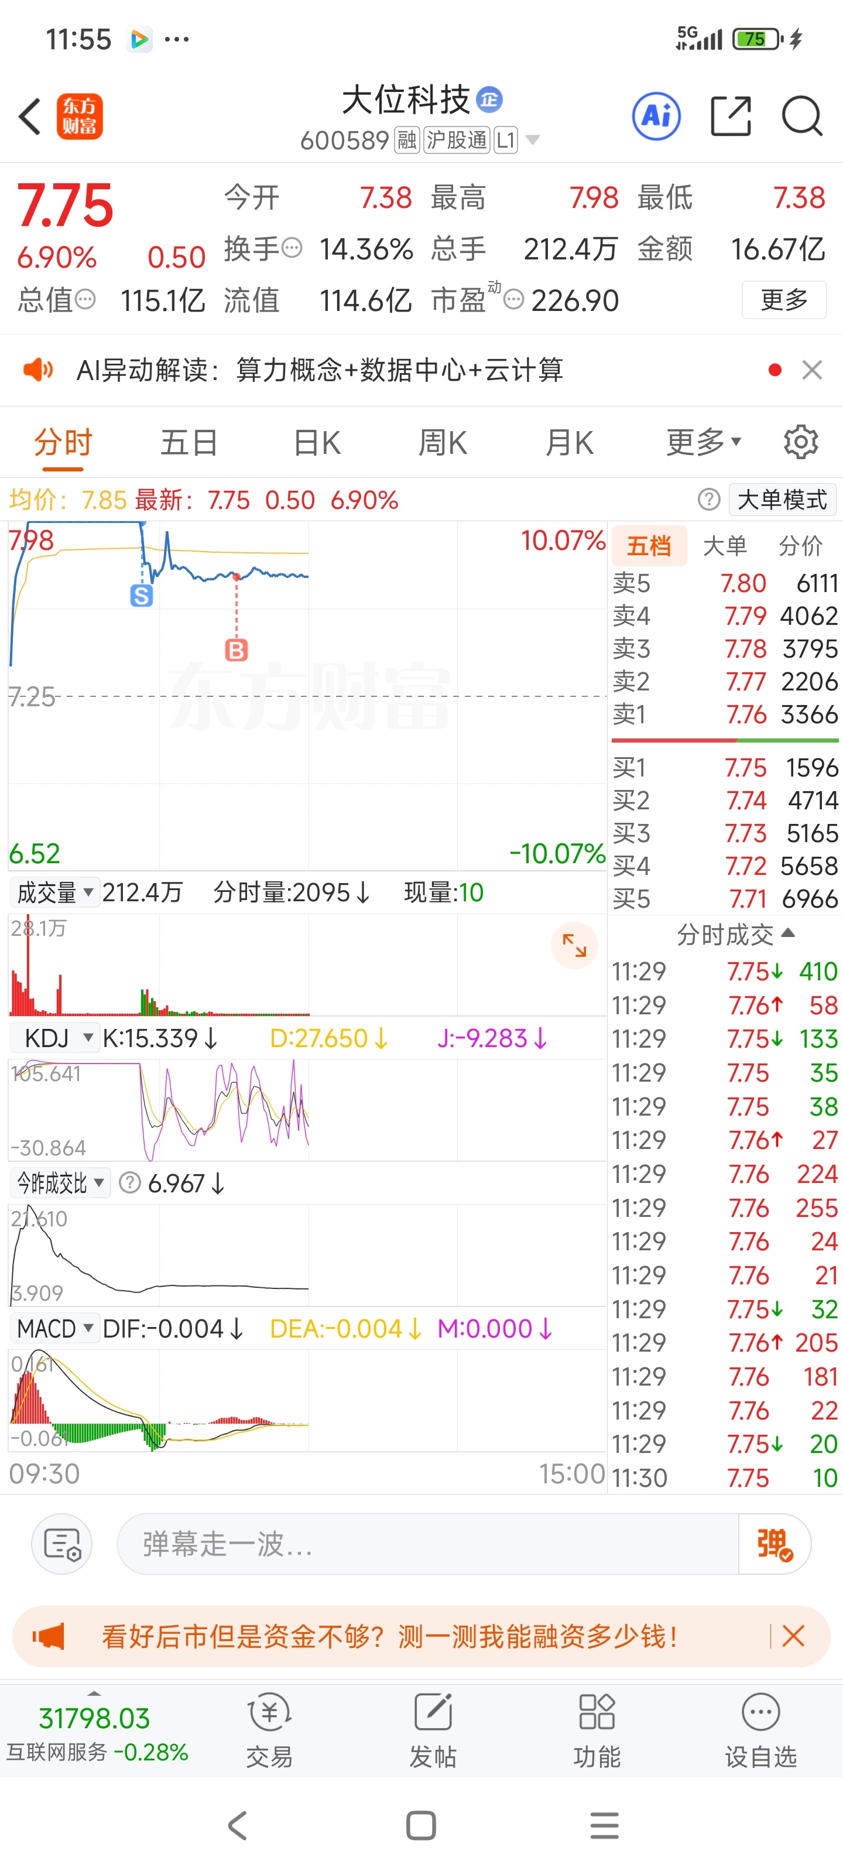Open 成交量 indicator dropdown
The image size is (843, 1874).
[x=54, y=892]
